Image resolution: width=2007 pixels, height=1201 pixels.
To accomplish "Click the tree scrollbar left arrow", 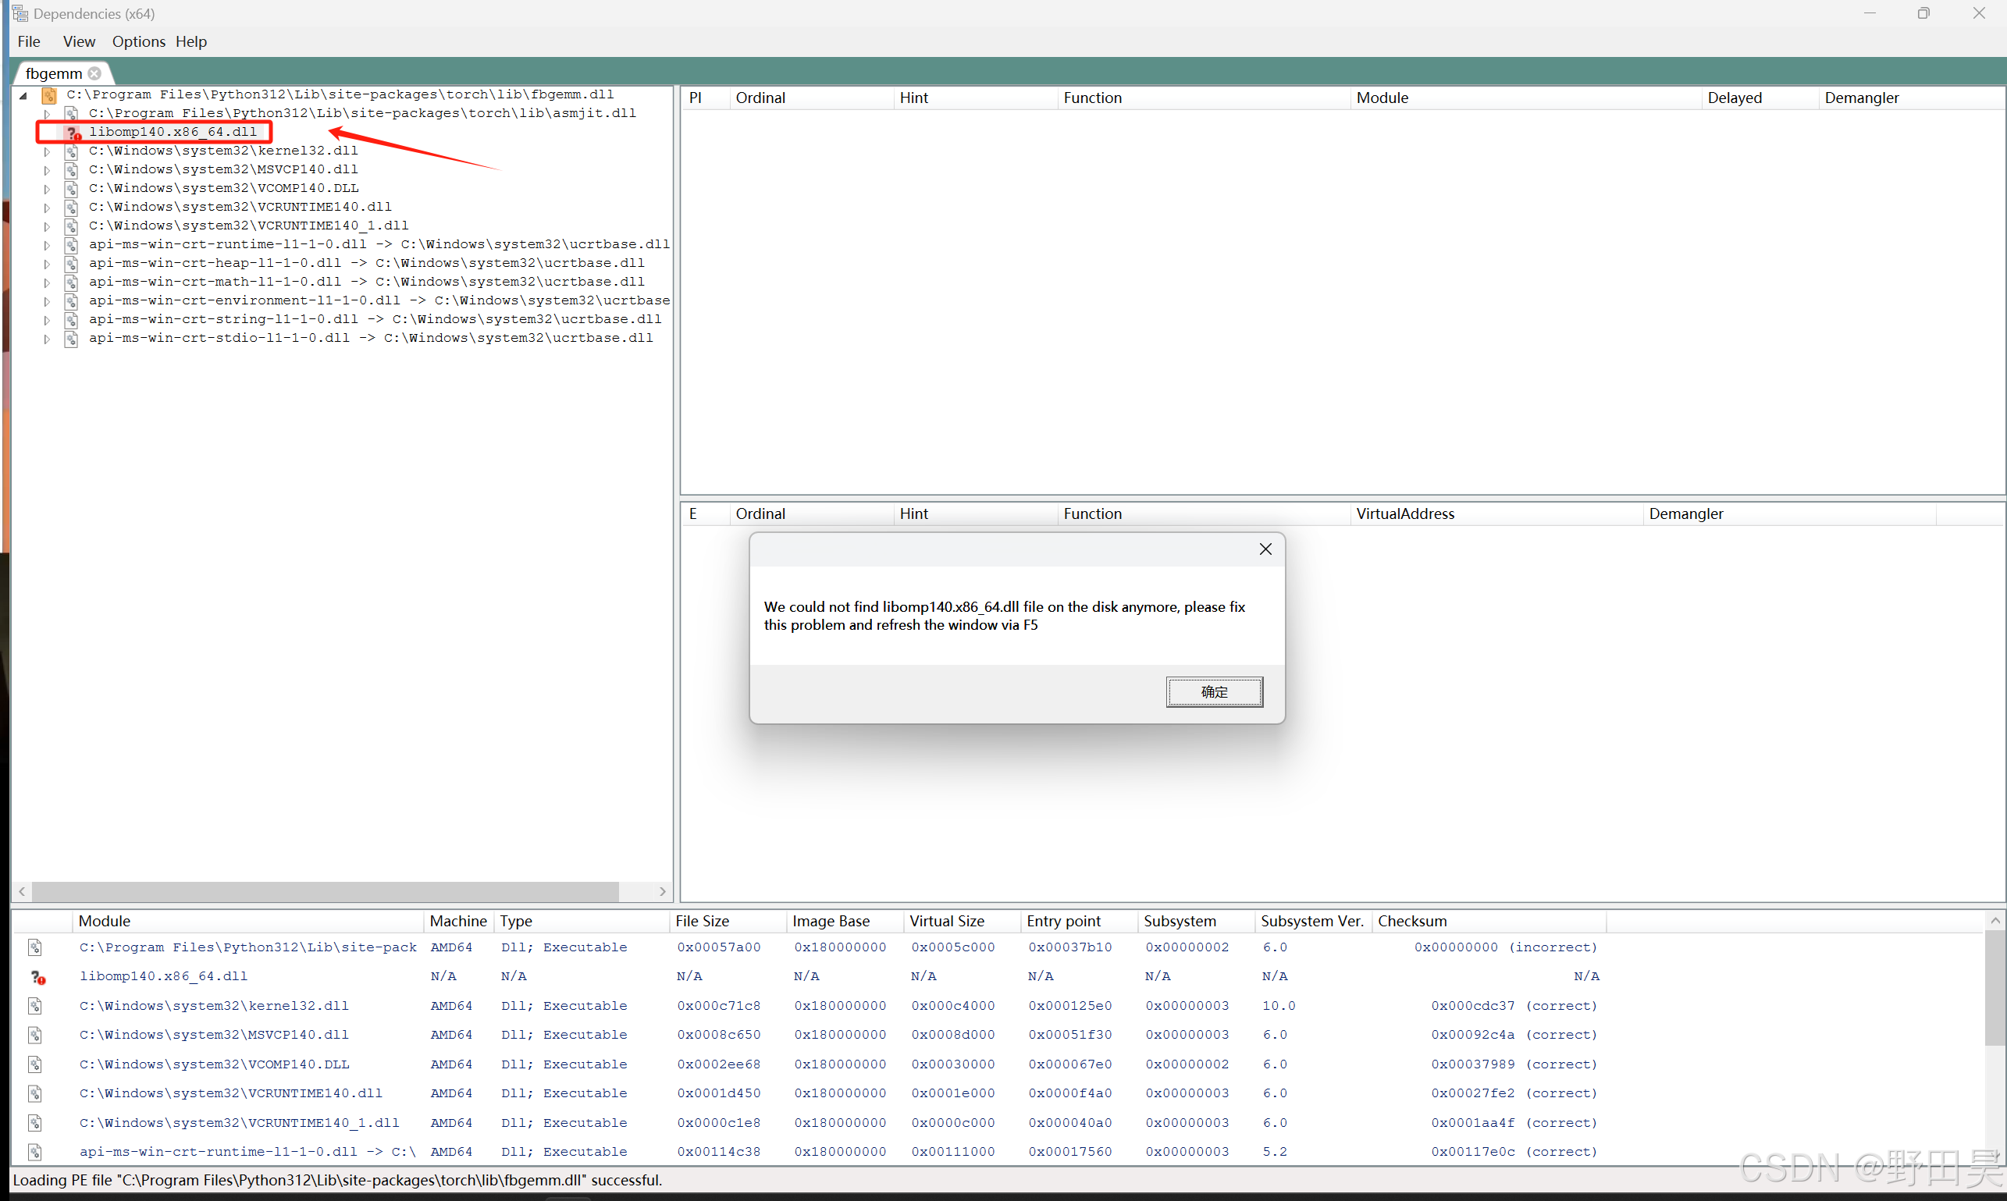I will [22, 891].
